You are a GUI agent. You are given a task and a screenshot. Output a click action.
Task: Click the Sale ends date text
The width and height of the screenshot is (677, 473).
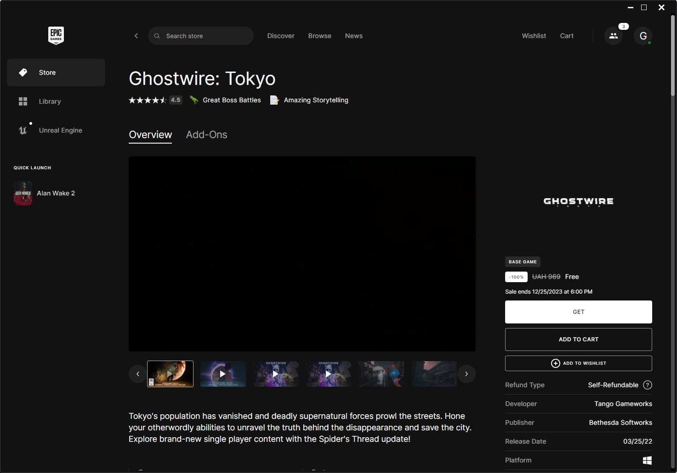[x=549, y=292]
